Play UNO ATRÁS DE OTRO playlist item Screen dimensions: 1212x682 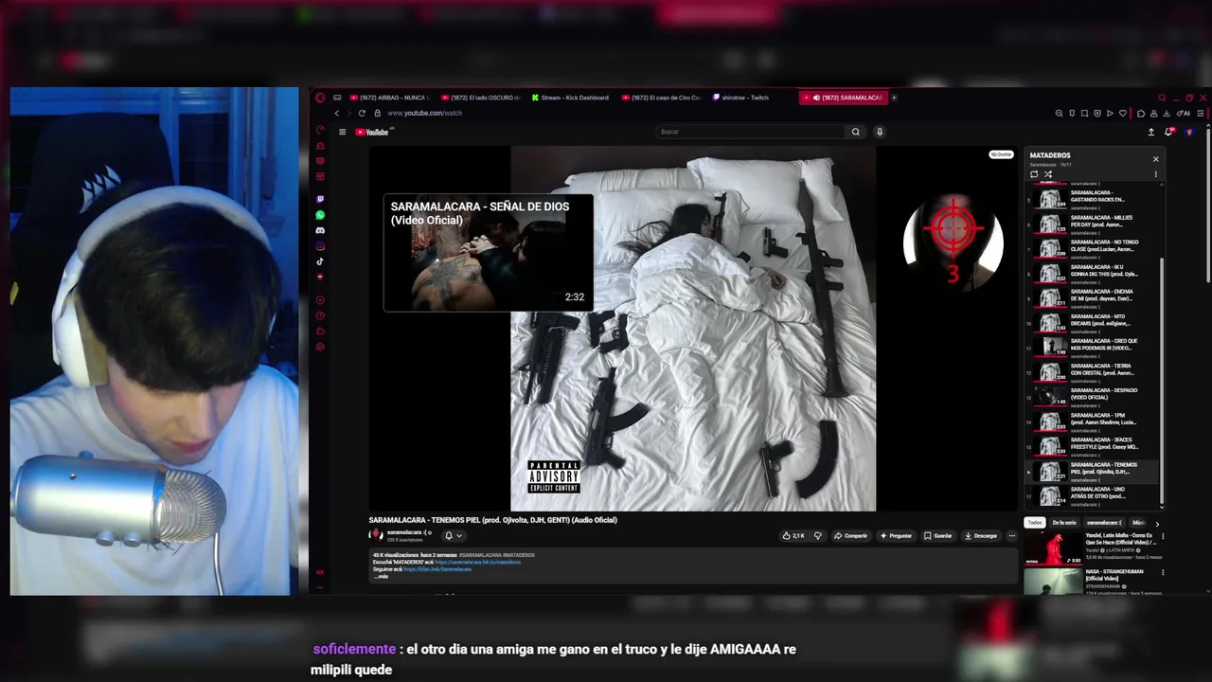click(x=1092, y=495)
